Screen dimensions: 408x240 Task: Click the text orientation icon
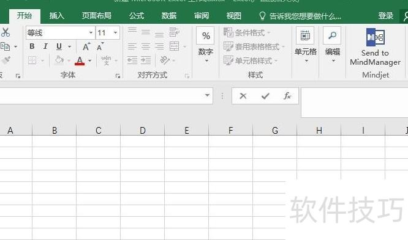pos(165,60)
